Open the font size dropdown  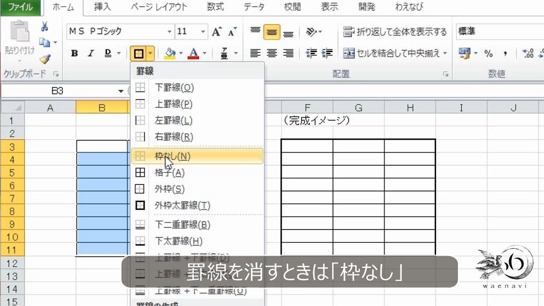pos(202,32)
